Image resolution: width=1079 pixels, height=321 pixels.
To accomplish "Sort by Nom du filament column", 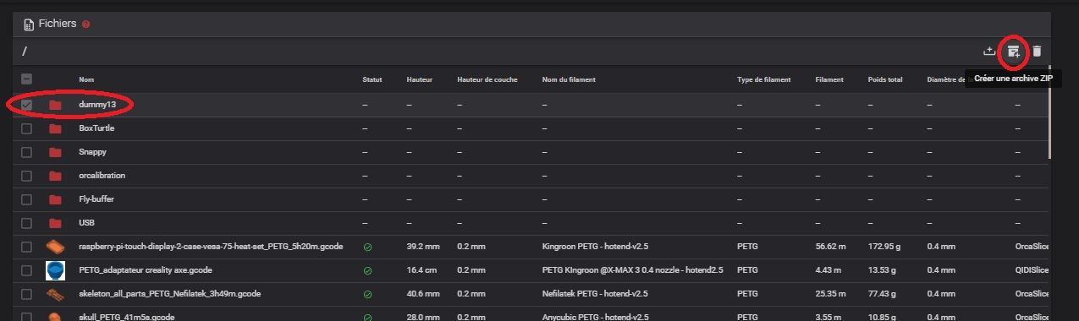I will tap(569, 79).
